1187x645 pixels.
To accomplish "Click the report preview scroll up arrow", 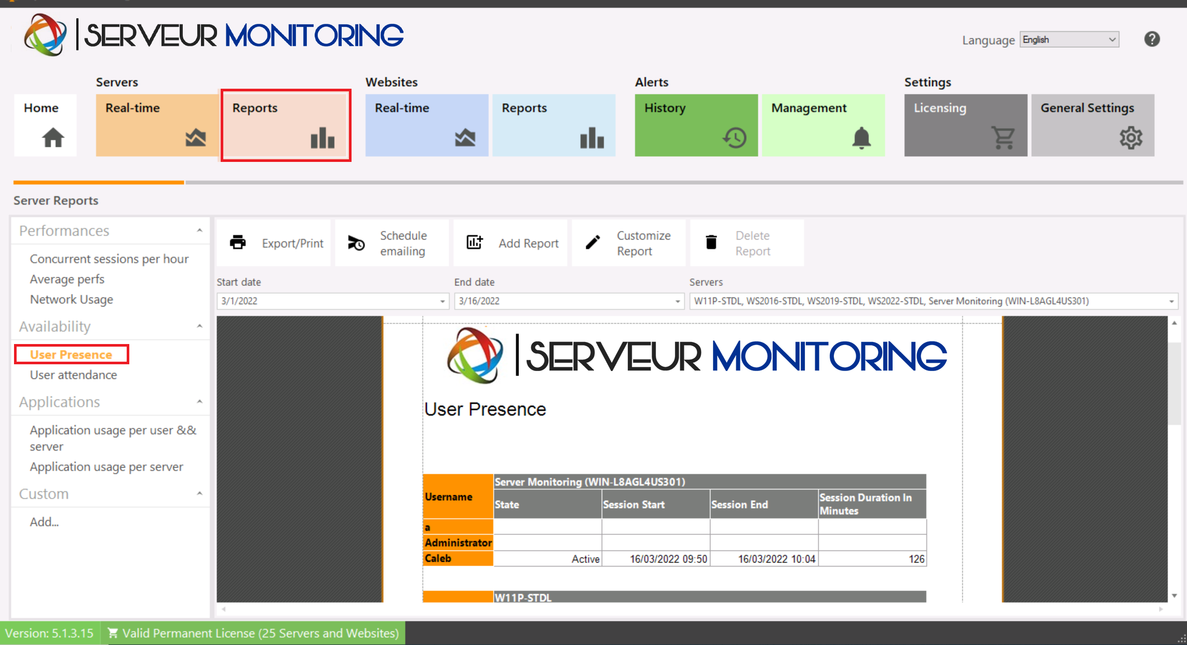I will [x=1175, y=323].
